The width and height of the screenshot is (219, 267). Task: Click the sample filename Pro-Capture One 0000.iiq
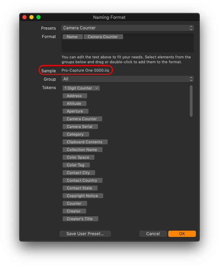pyautogui.click(x=85, y=70)
